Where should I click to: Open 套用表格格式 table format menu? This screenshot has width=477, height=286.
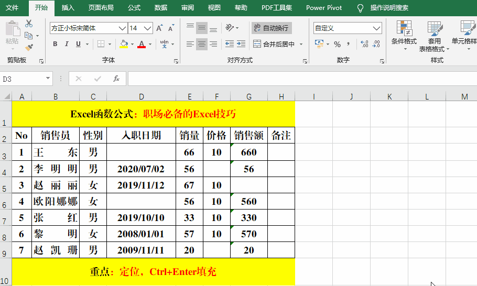(434, 37)
